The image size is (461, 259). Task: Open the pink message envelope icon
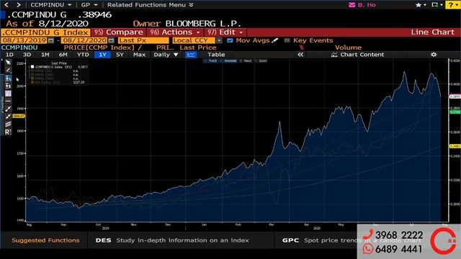pyautogui.click(x=352, y=5)
